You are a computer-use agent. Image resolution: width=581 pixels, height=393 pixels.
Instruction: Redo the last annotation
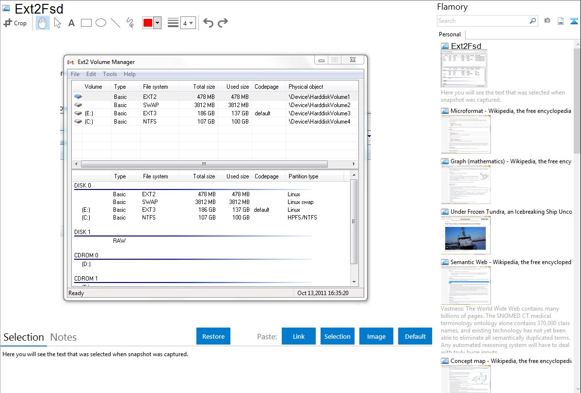coord(223,23)
